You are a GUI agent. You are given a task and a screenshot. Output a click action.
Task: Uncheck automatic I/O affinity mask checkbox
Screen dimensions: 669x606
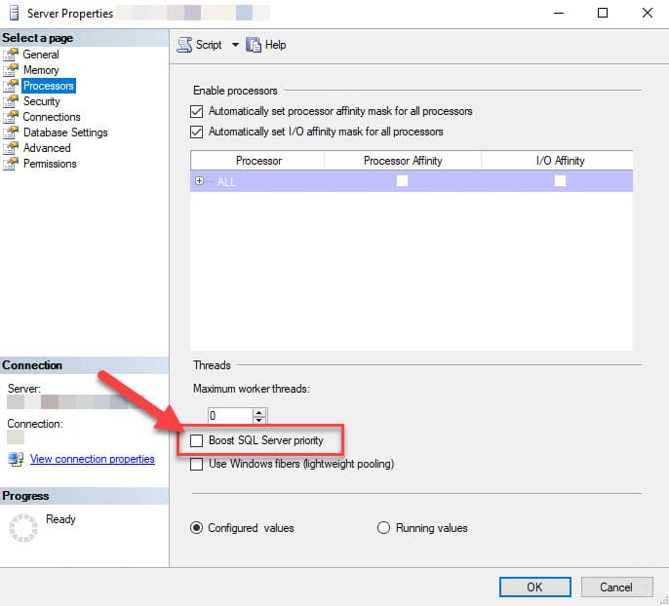click(x=196, y=132)
